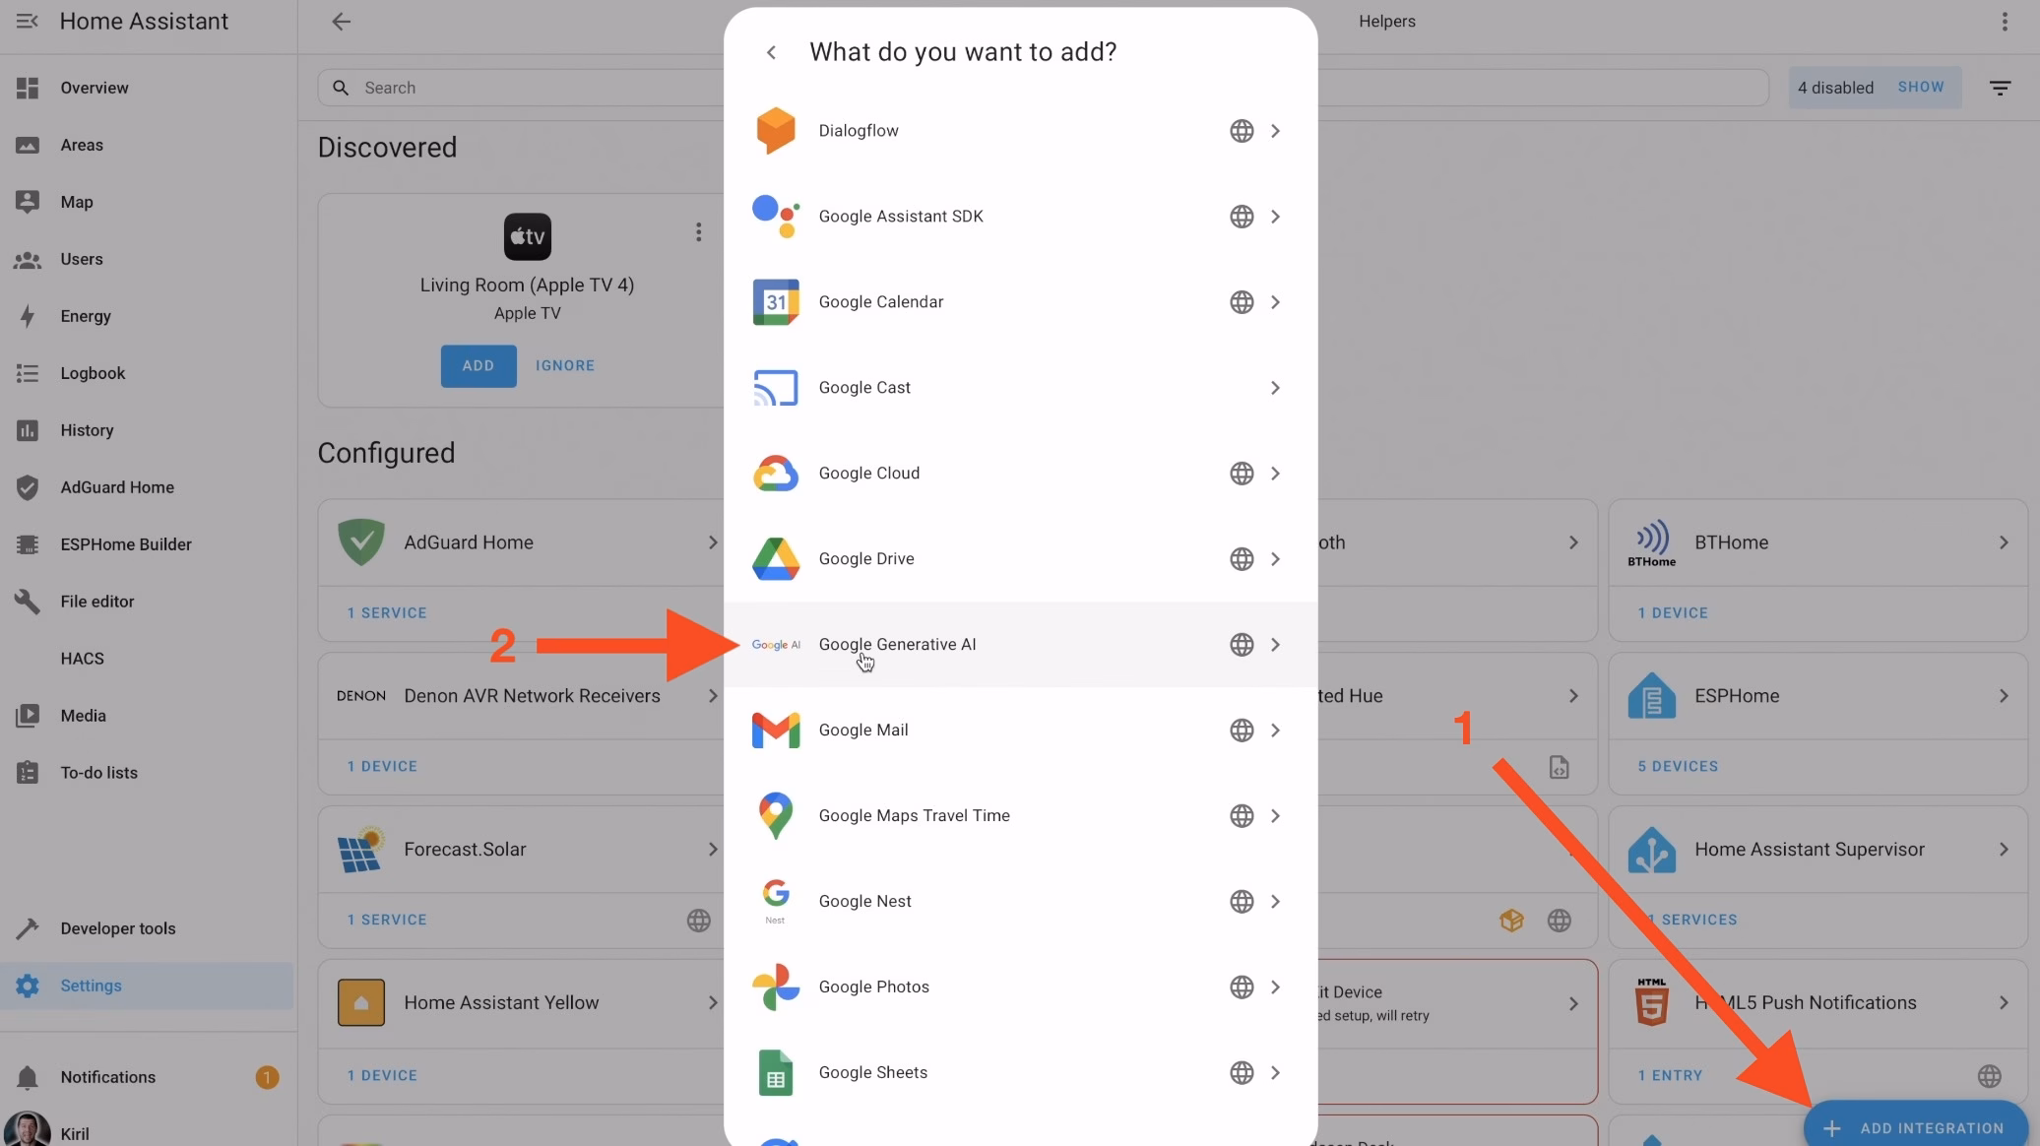Viewport: 2040px width, 1146px height.
Task: Click the Media sidebar icon
Action: pos(28,716)
